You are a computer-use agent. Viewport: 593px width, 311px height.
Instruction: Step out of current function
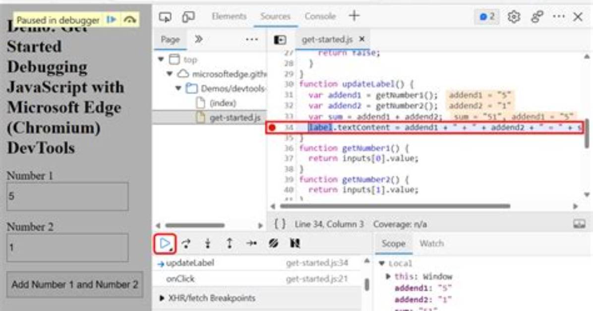229,244
